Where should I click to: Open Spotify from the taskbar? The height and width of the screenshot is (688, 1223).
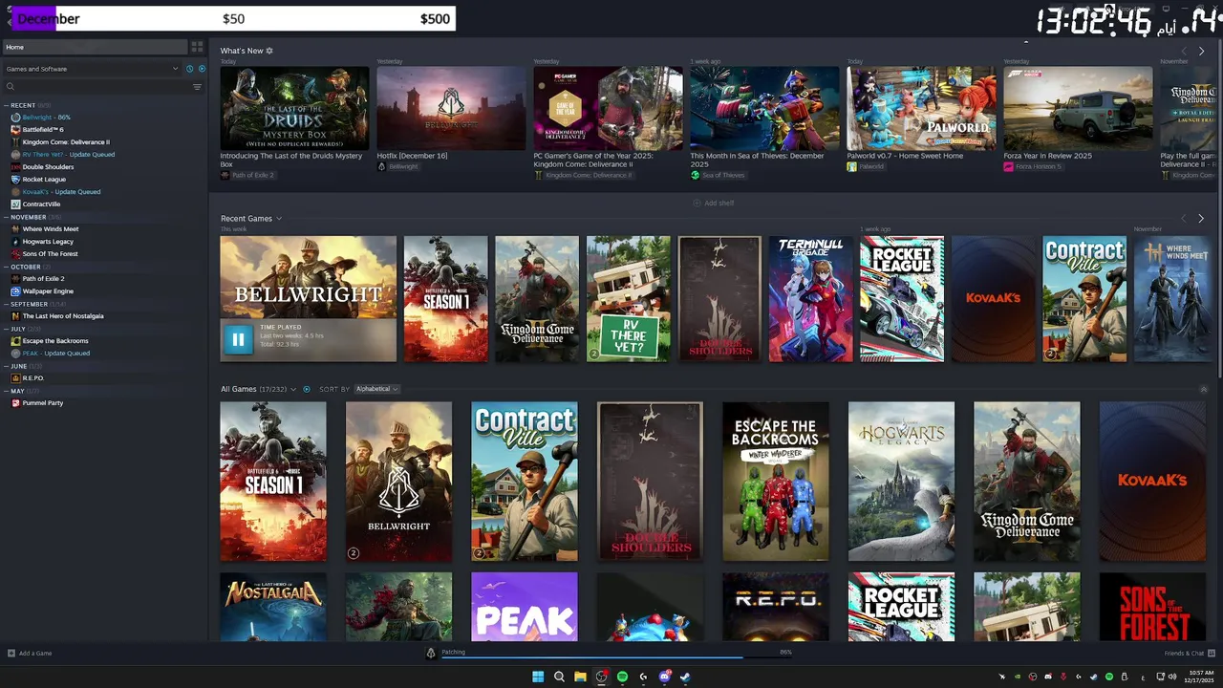tap(622, 677)
